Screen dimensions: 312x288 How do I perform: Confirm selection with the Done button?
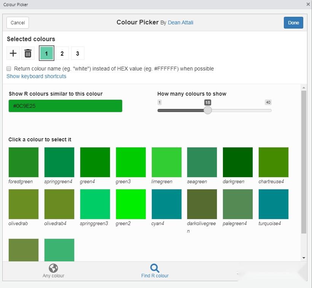tap(293, 22)
